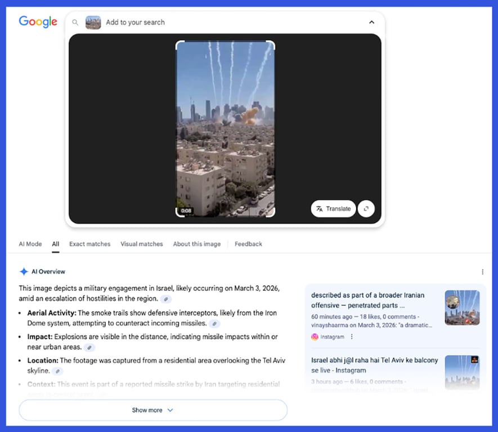Click the expand icon next to Translate
Screen dimensions: 498x432
coord(366,209)
